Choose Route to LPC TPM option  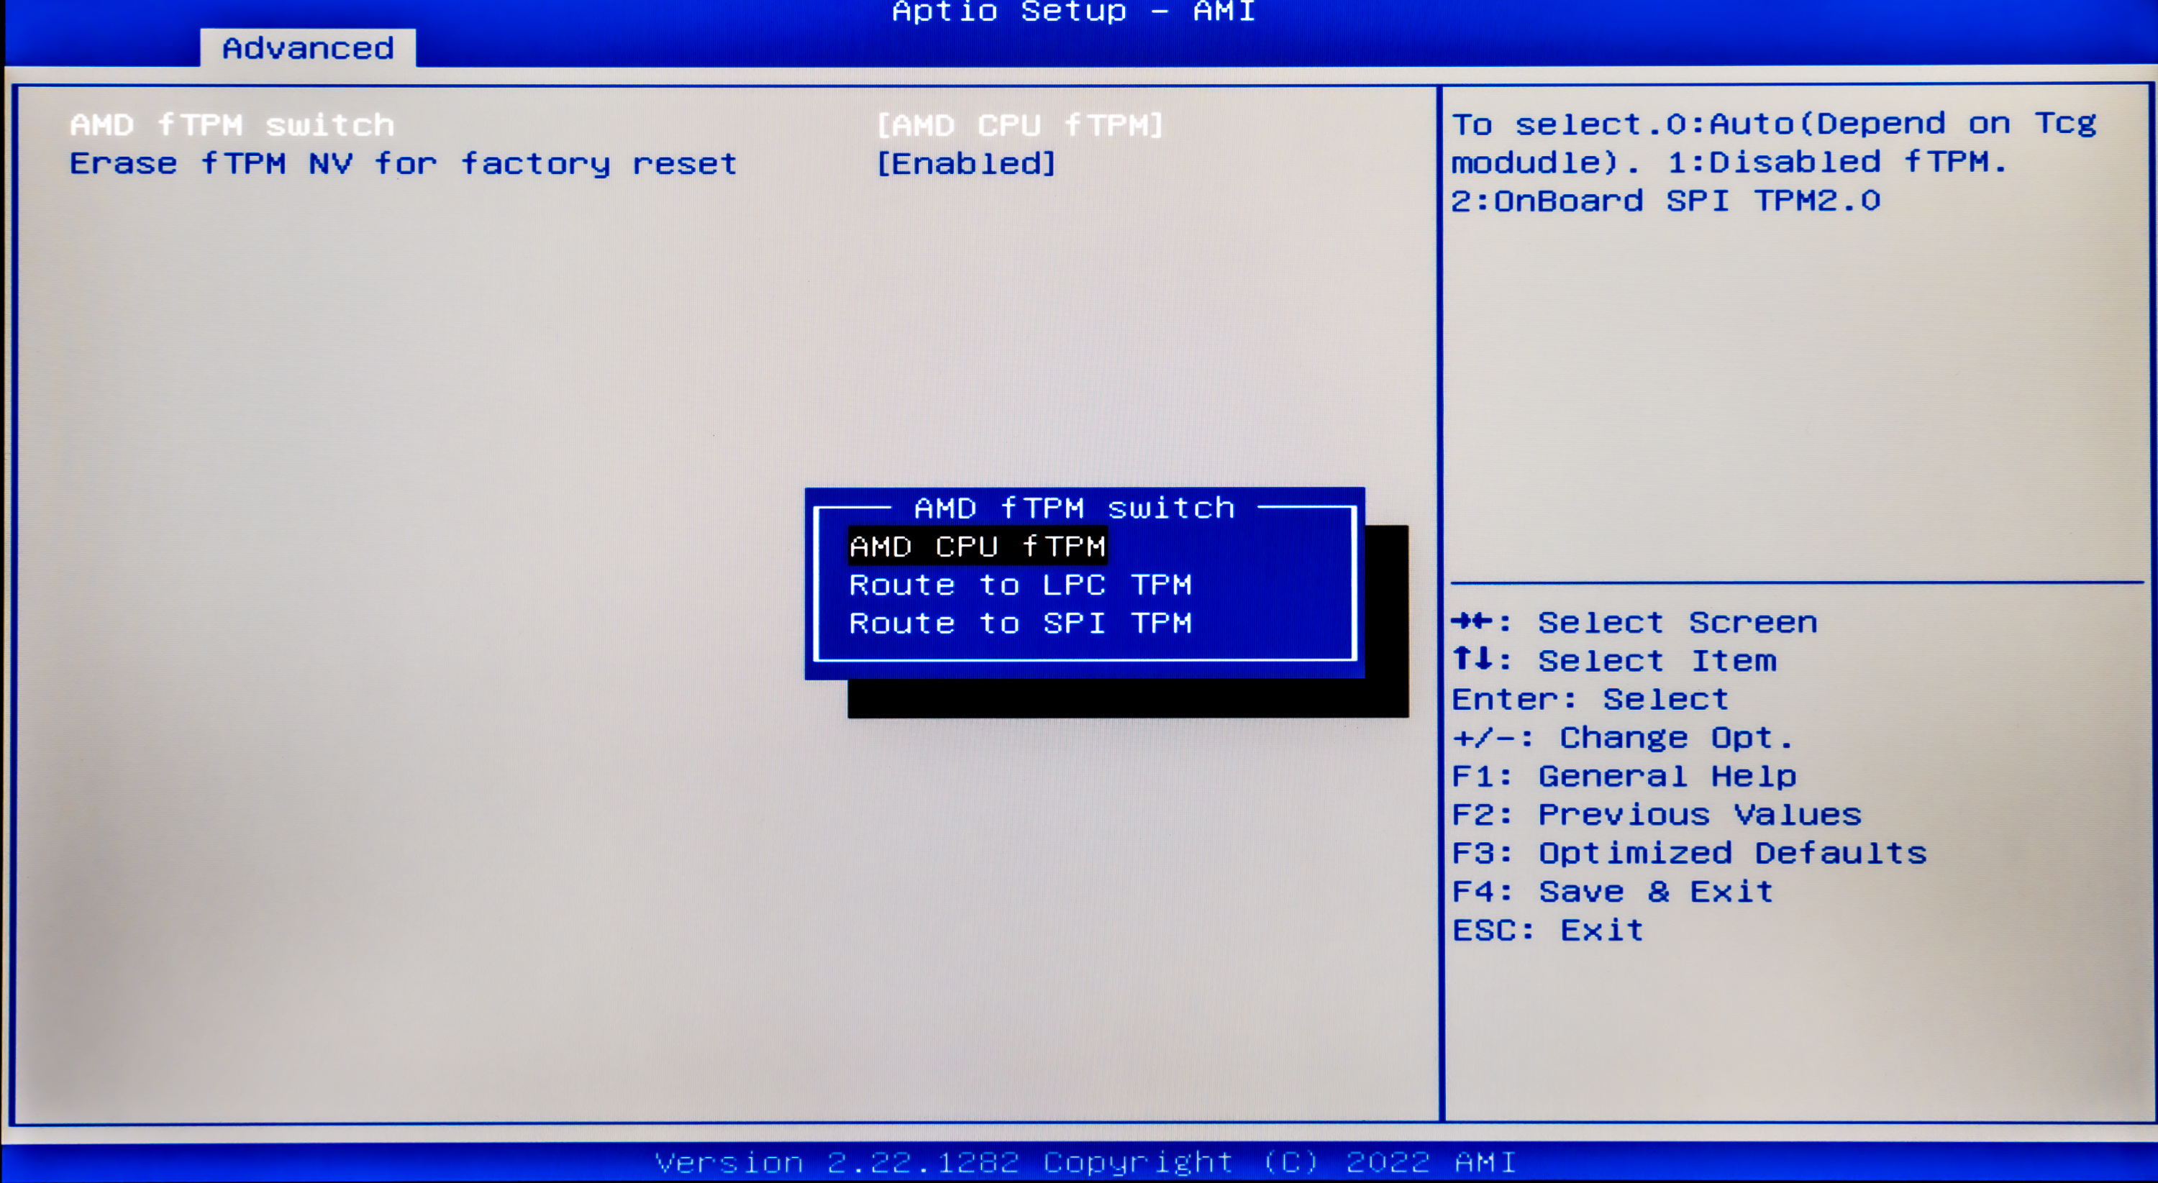[1019, 585]
